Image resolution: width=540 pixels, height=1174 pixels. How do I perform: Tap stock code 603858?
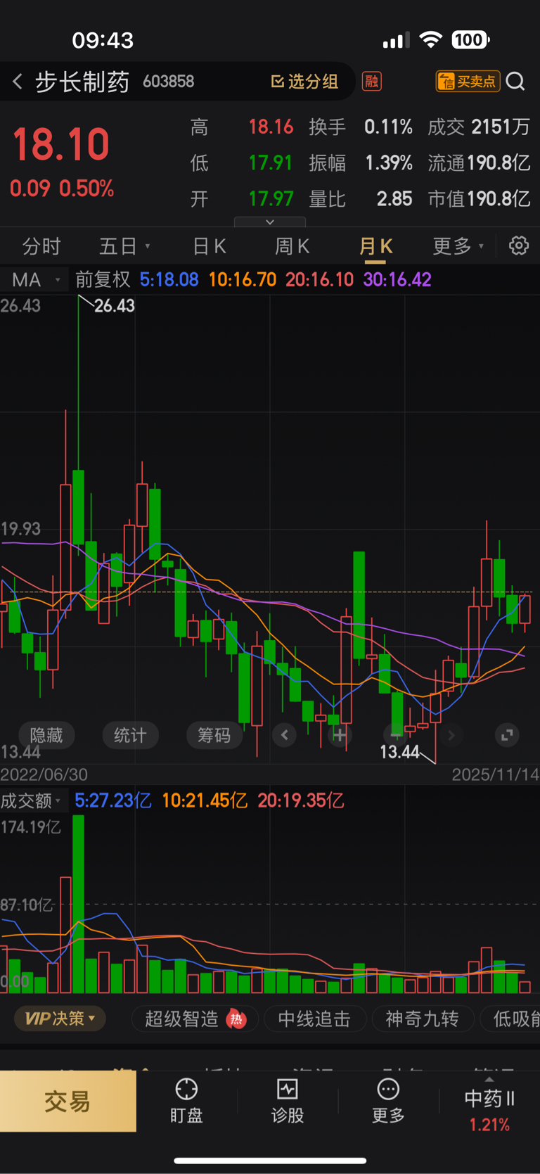tap(169, 82)
